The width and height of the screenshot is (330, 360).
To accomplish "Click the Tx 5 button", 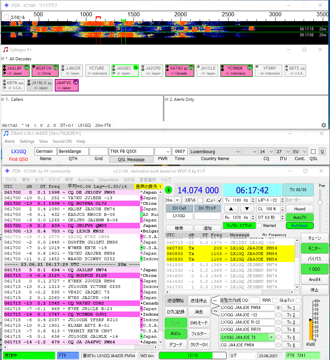I will coord(291,337).
